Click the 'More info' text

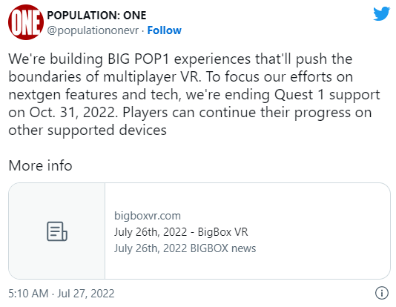click(x=40, y=165)
